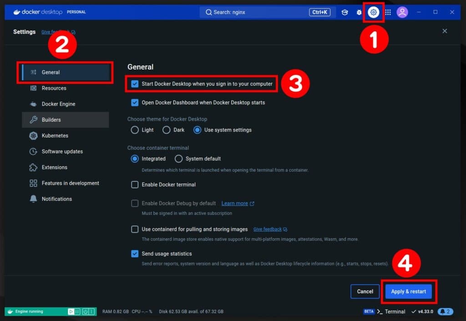The width and height of the screenshot is (466, 321).
Task: Click the Extensions puzzle icon
Action: 33,168
